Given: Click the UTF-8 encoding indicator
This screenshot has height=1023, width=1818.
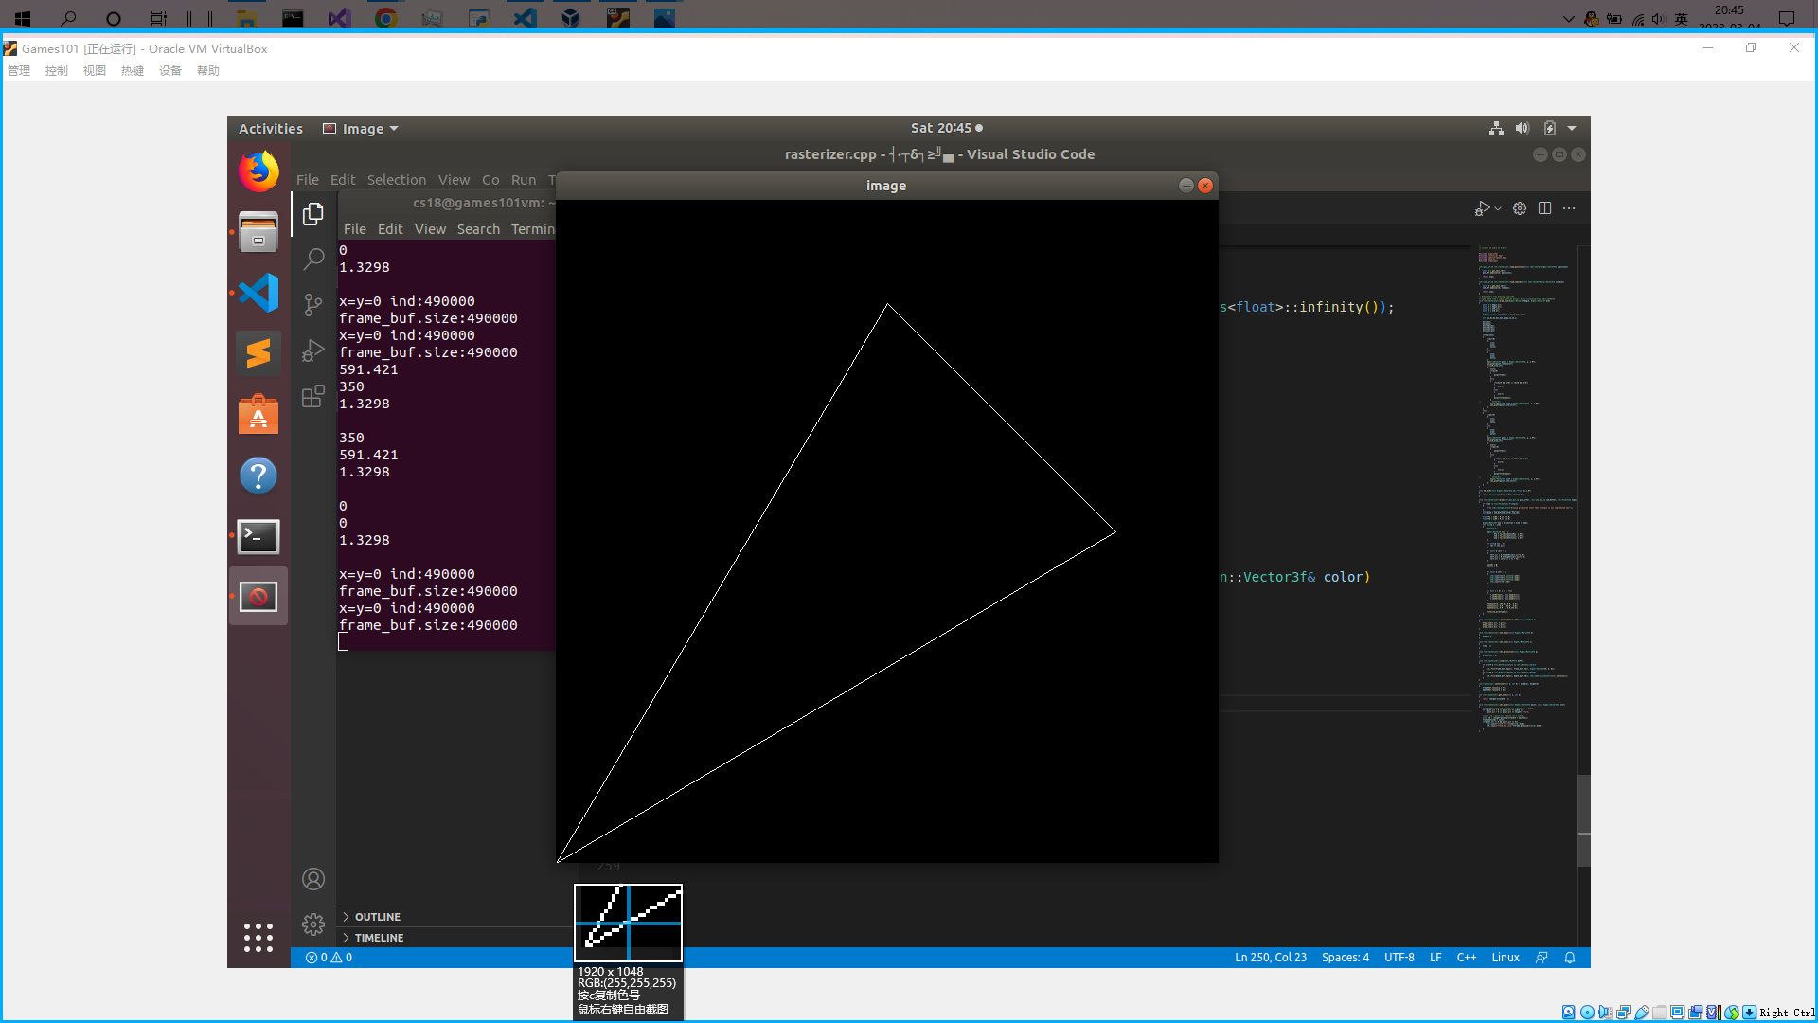Looking at the screenshot, I should coord(1399,958).
